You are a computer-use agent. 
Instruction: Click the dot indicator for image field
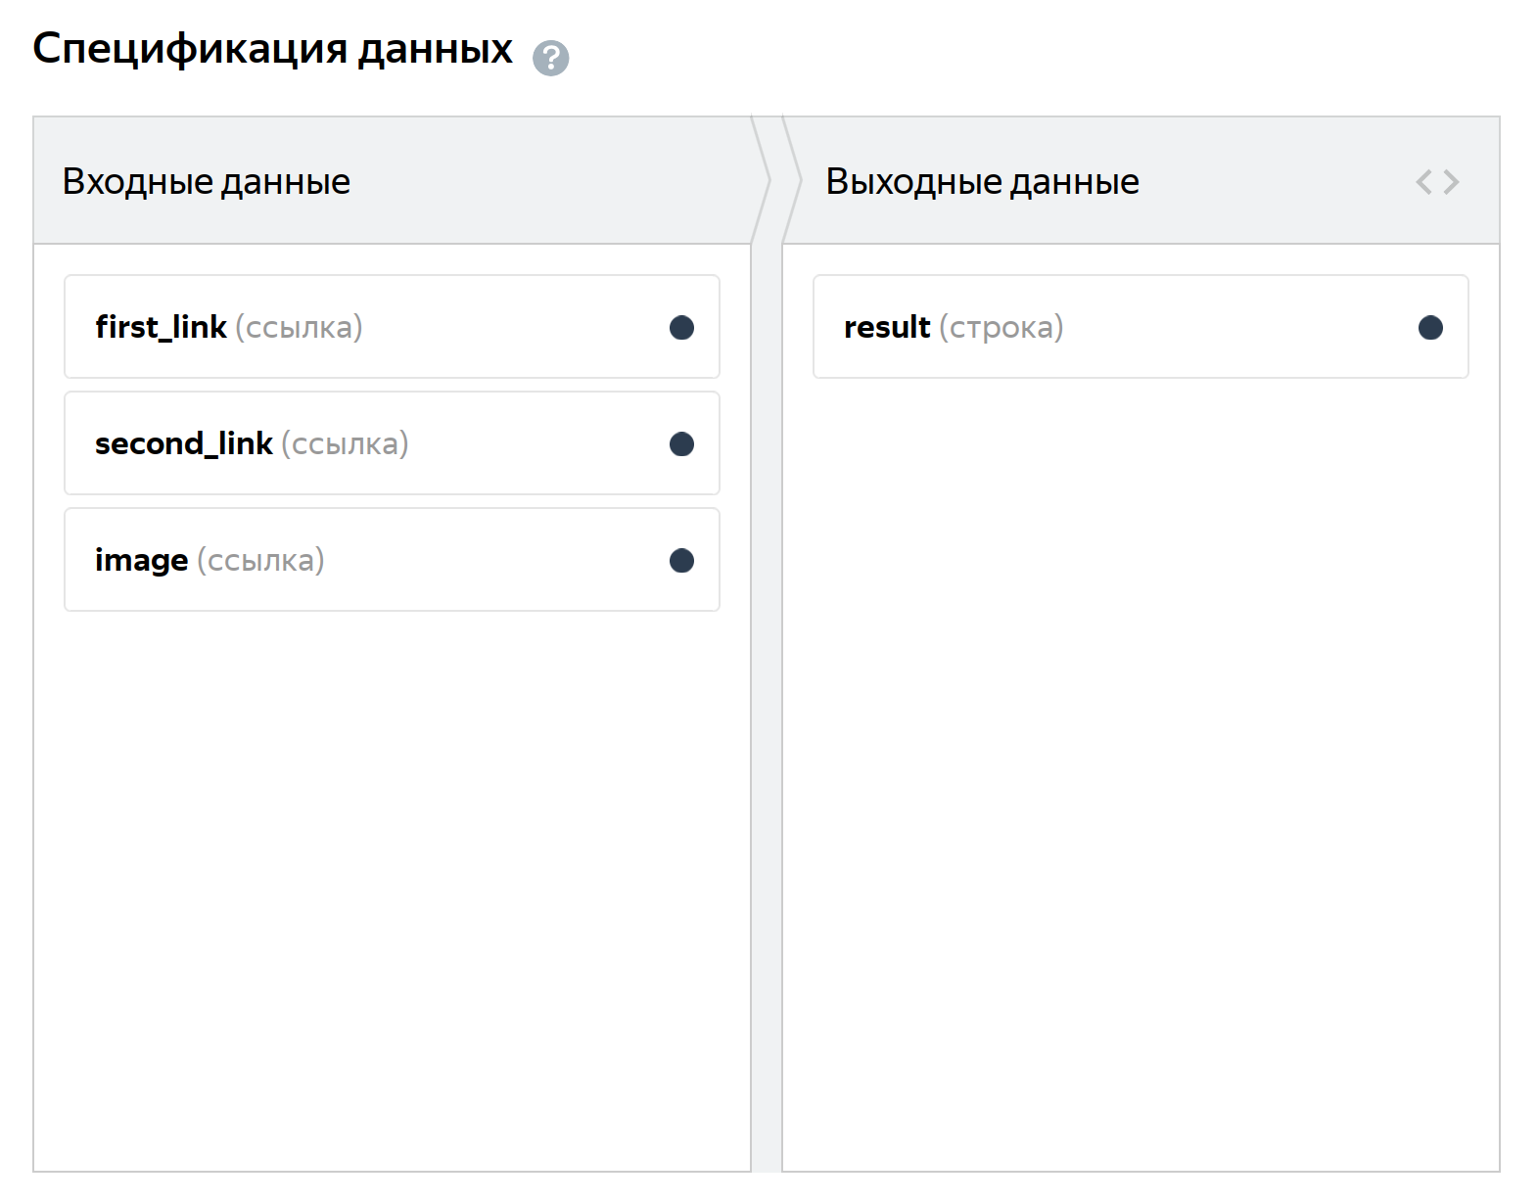(x=681, y=561)
